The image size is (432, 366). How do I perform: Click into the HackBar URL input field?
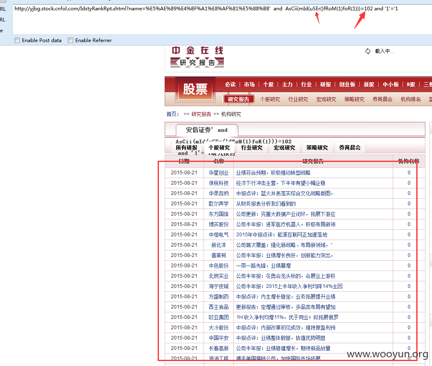click(222, 19)
